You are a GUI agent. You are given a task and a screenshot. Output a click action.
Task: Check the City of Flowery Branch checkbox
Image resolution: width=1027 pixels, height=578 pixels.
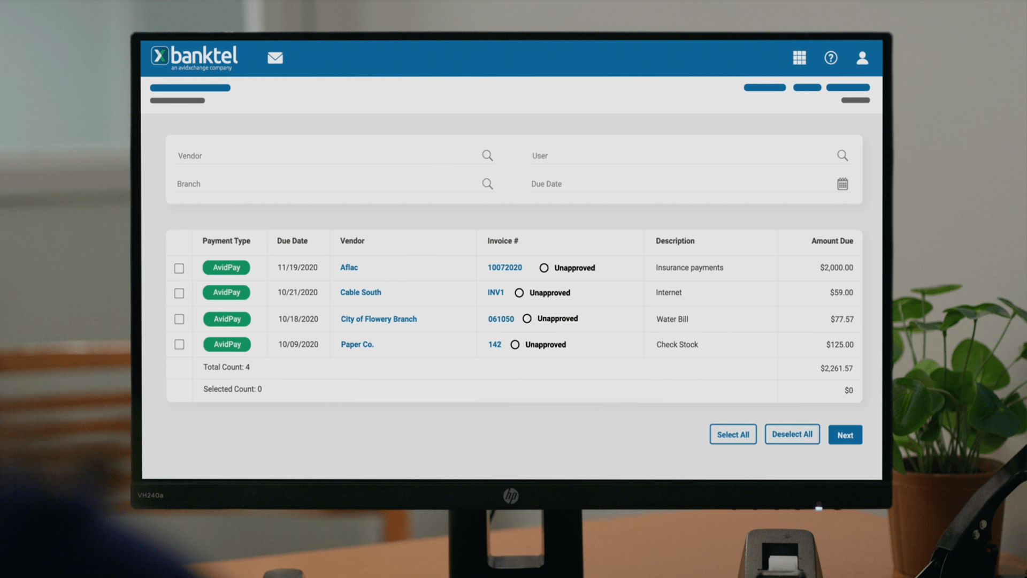[x=179, y=319]
